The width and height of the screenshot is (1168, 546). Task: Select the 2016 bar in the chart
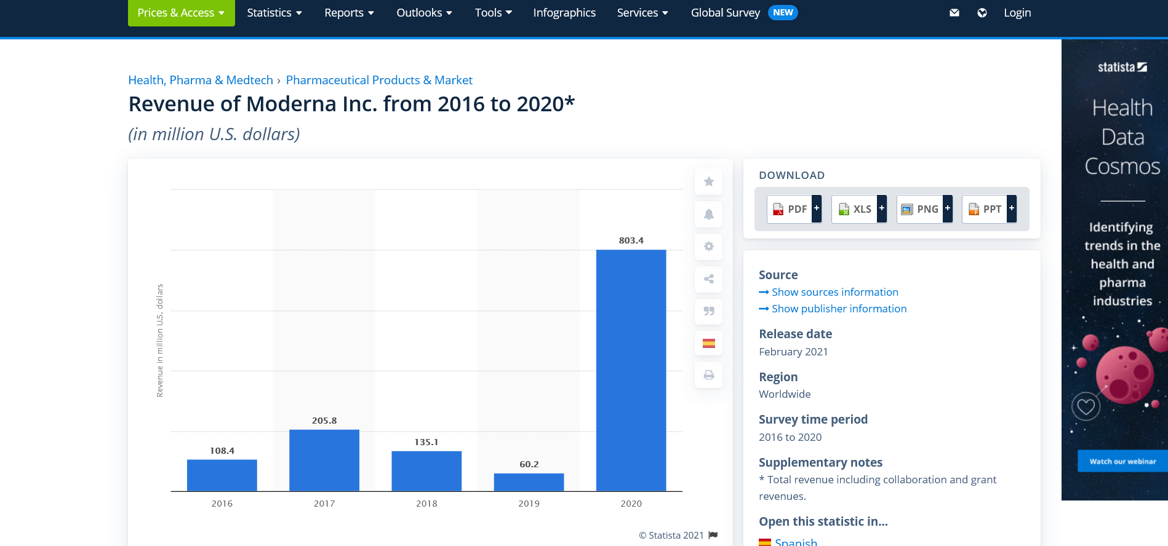[222, 475]
